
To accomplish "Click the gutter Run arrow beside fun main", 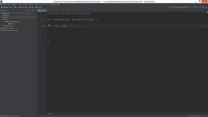I will (43, 19).
